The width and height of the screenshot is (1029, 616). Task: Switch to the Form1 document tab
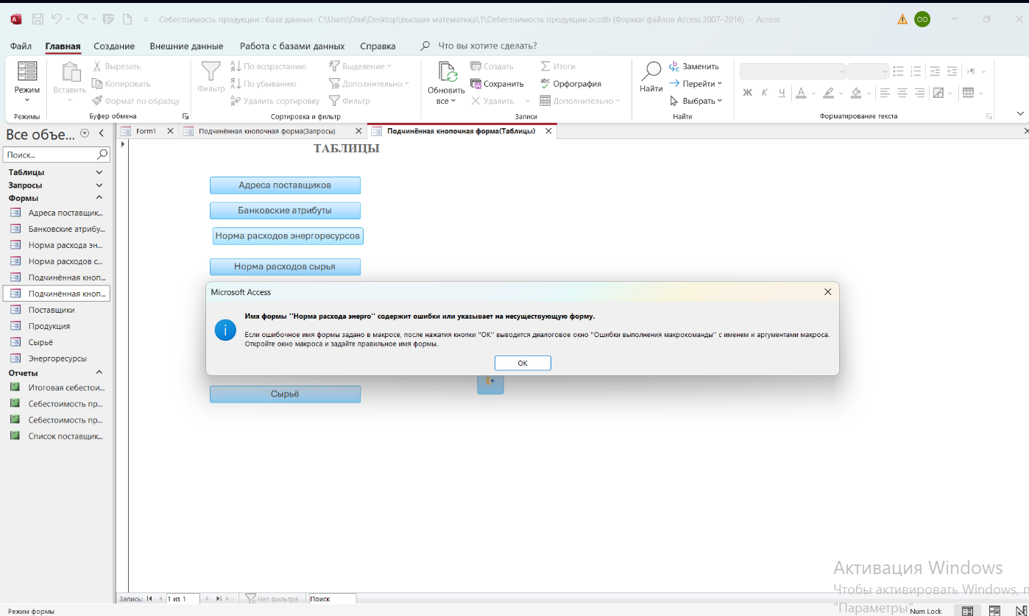coord(146,131)
